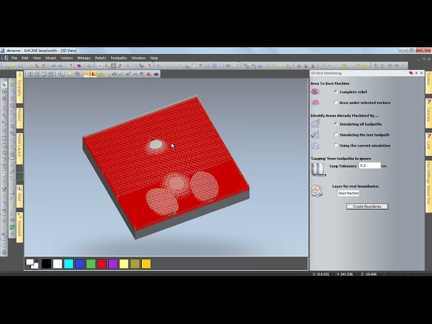The width and height of the screenshot is (432, 324).
Task: Click the Save disk icon in the toolbar
Action: [20, 66]
